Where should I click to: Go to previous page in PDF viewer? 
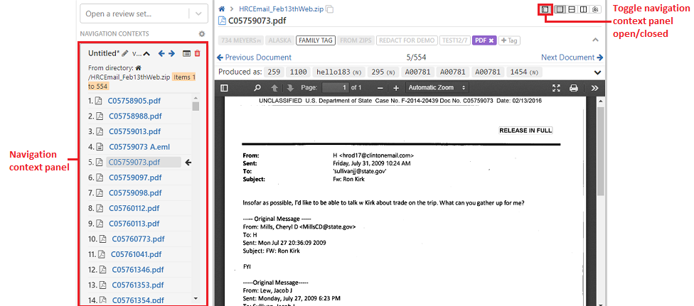point(274,87)
